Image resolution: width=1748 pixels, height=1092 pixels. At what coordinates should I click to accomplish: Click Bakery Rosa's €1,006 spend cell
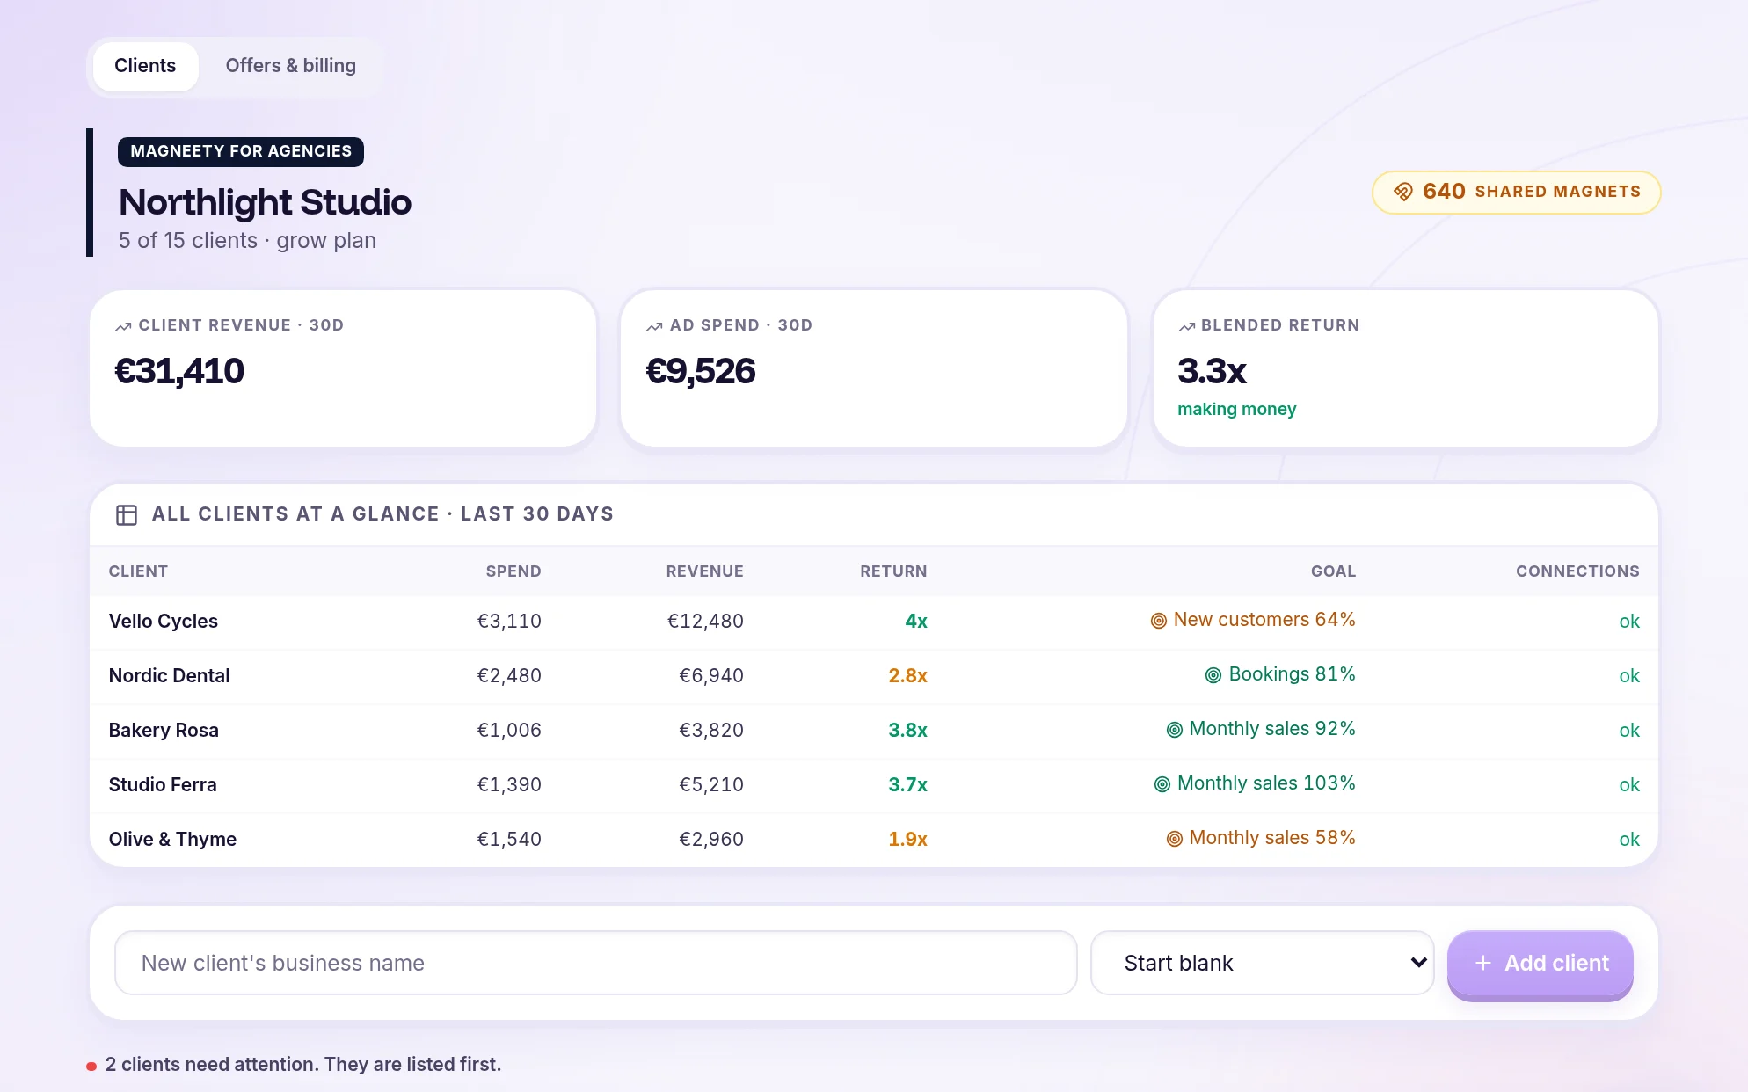click(509, 731)
